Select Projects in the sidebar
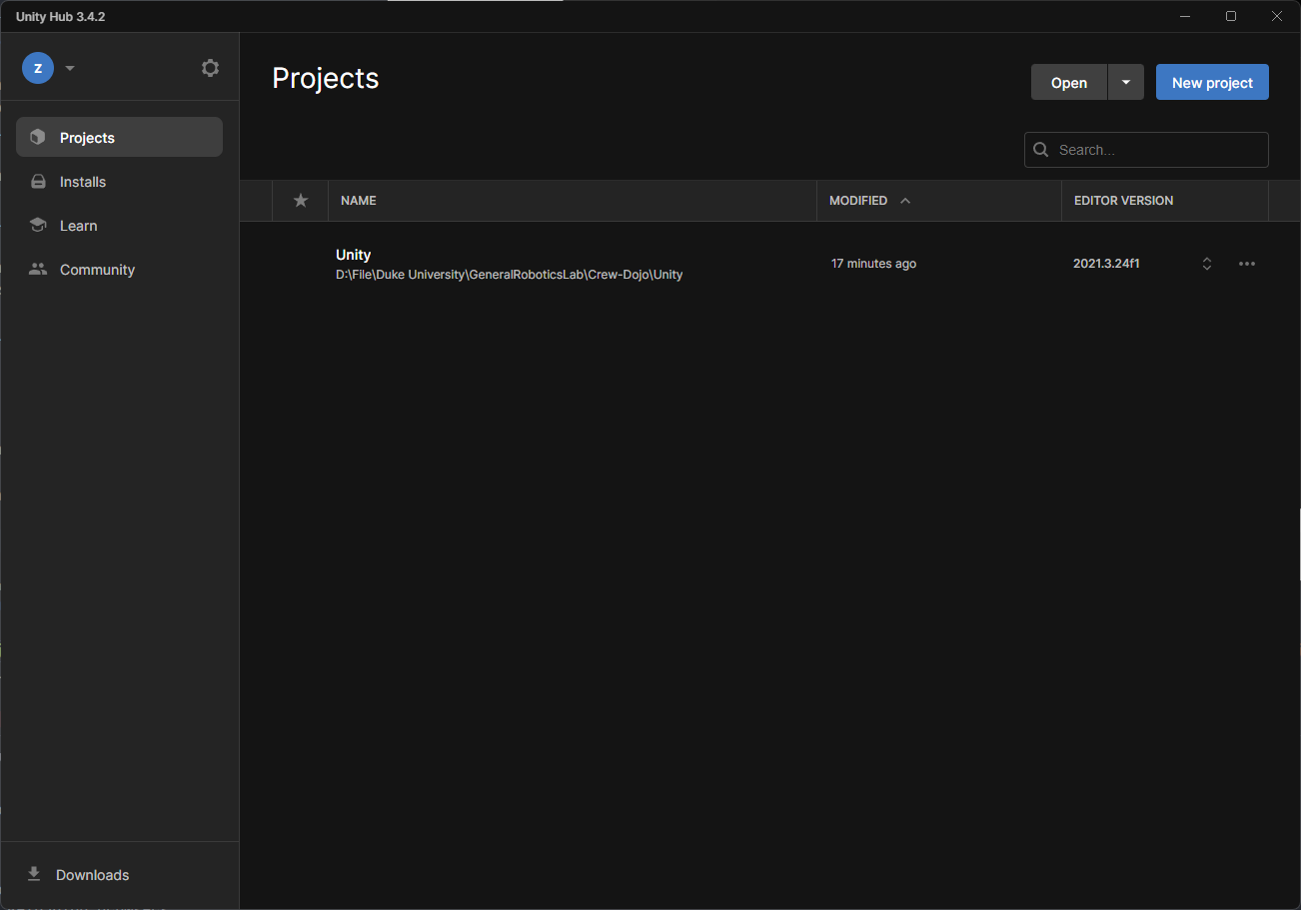This screenshot has height=910, width=1301. click(119, 137)
